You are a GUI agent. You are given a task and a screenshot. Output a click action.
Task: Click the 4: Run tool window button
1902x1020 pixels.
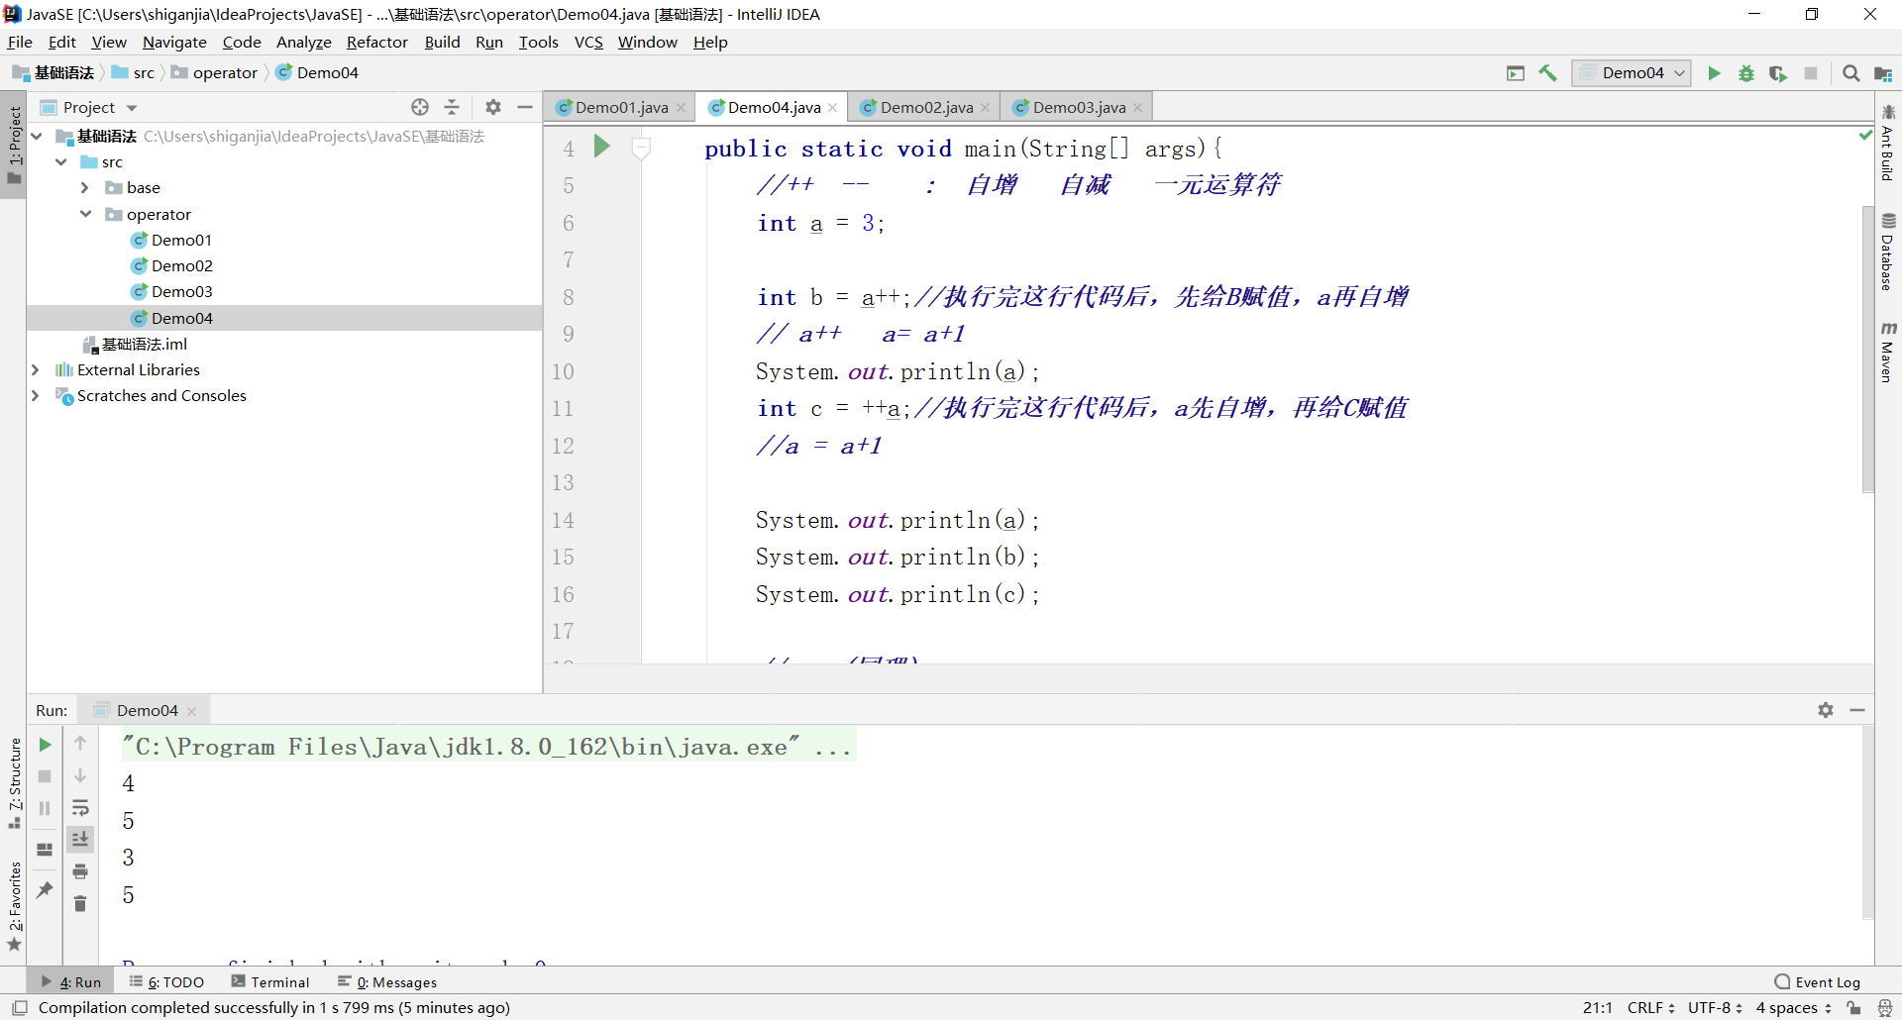click(x=71, y=981)
